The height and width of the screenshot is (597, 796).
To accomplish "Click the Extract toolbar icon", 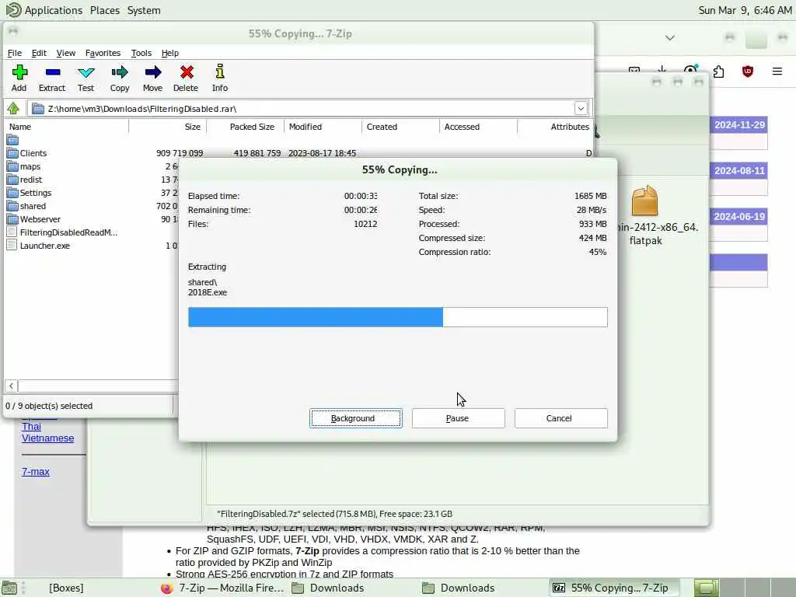I will (x=53, y=72).
